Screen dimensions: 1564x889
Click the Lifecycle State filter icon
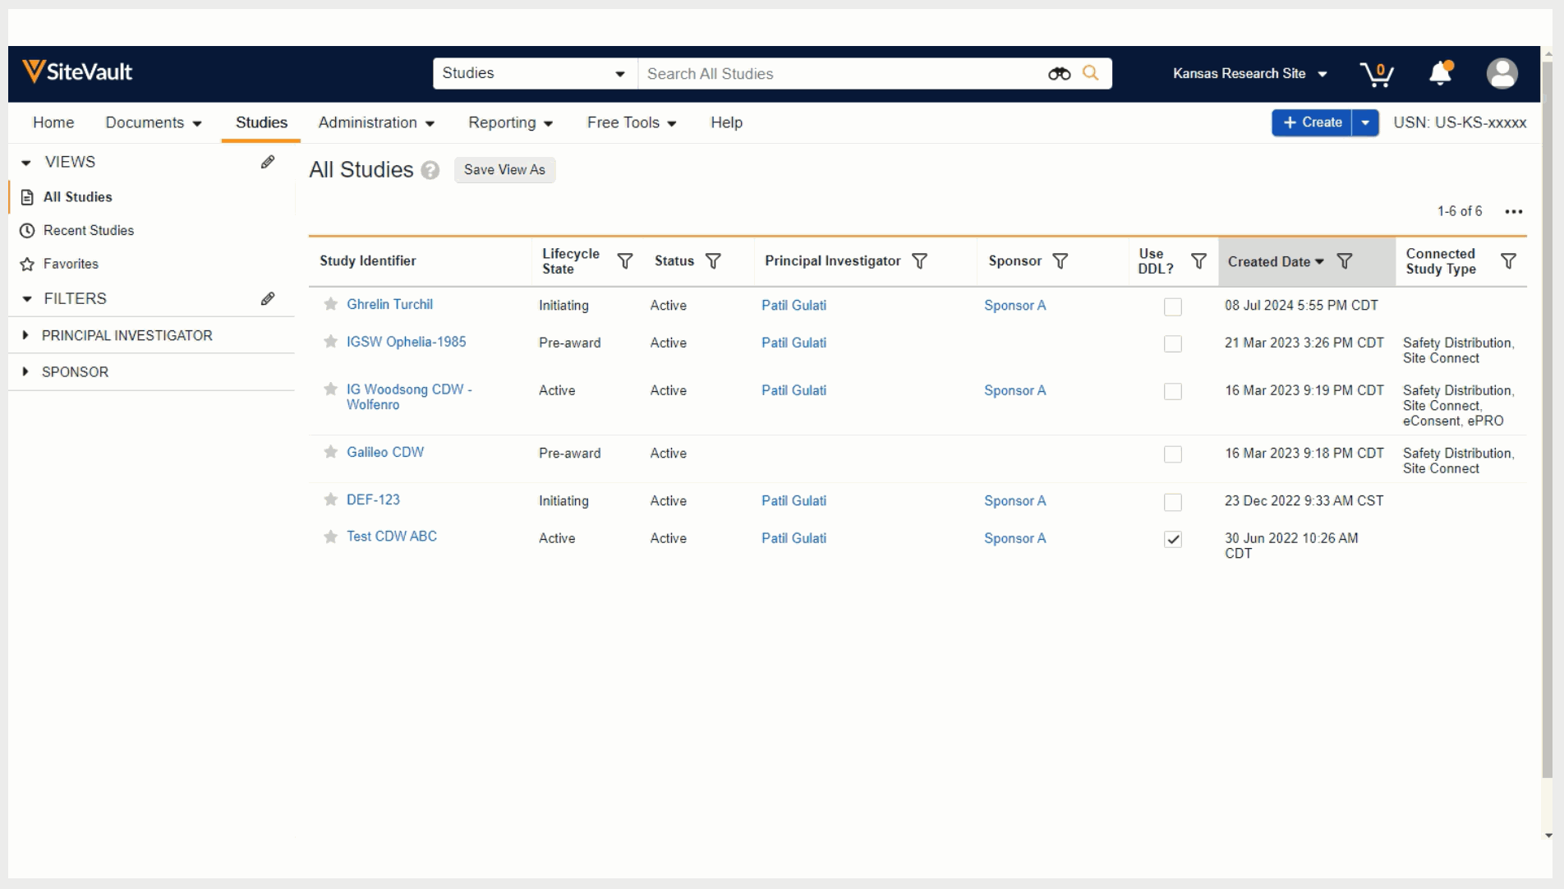coord(624,261)
